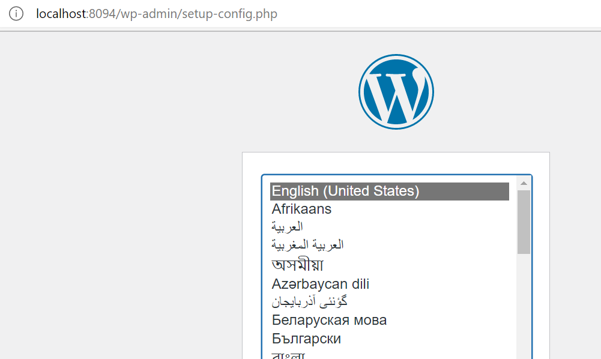Choose Беларуская мова language option

coord(390,320)
